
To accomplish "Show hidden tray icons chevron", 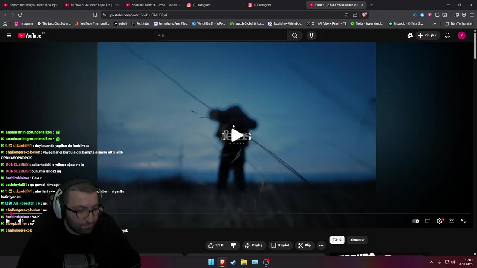I will click(x=432, y=262).
